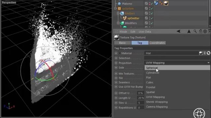Click the layer square for Modifiers
Image resolution: width=211 pixels, height=118 pixels.
tap(146, 23)
